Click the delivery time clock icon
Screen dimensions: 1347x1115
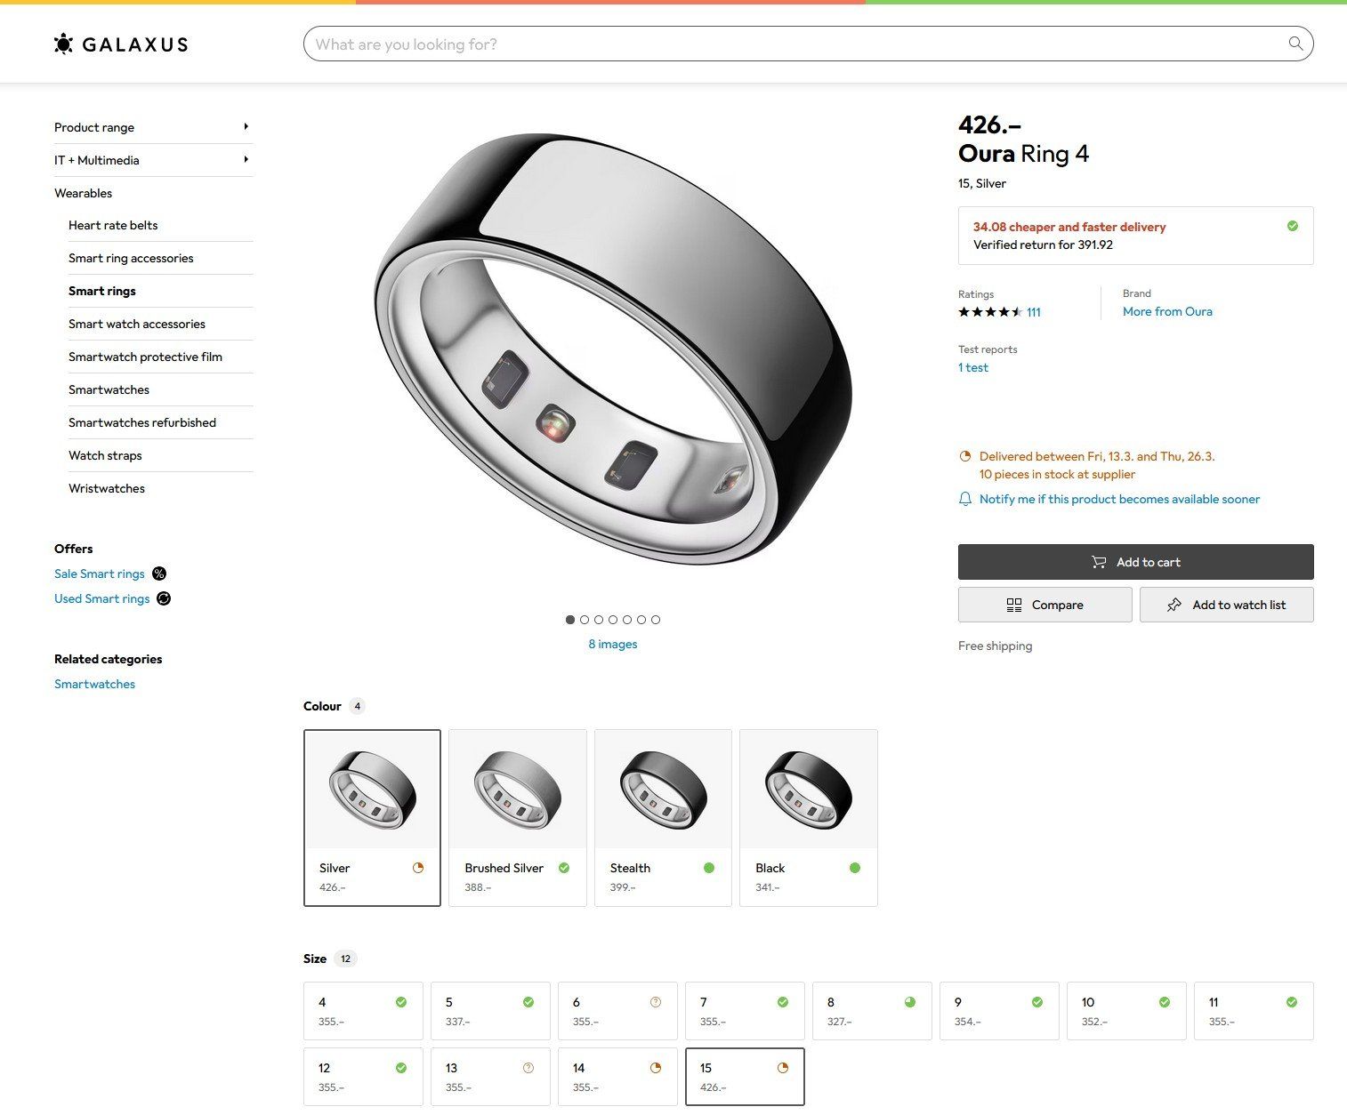(965, 456)
